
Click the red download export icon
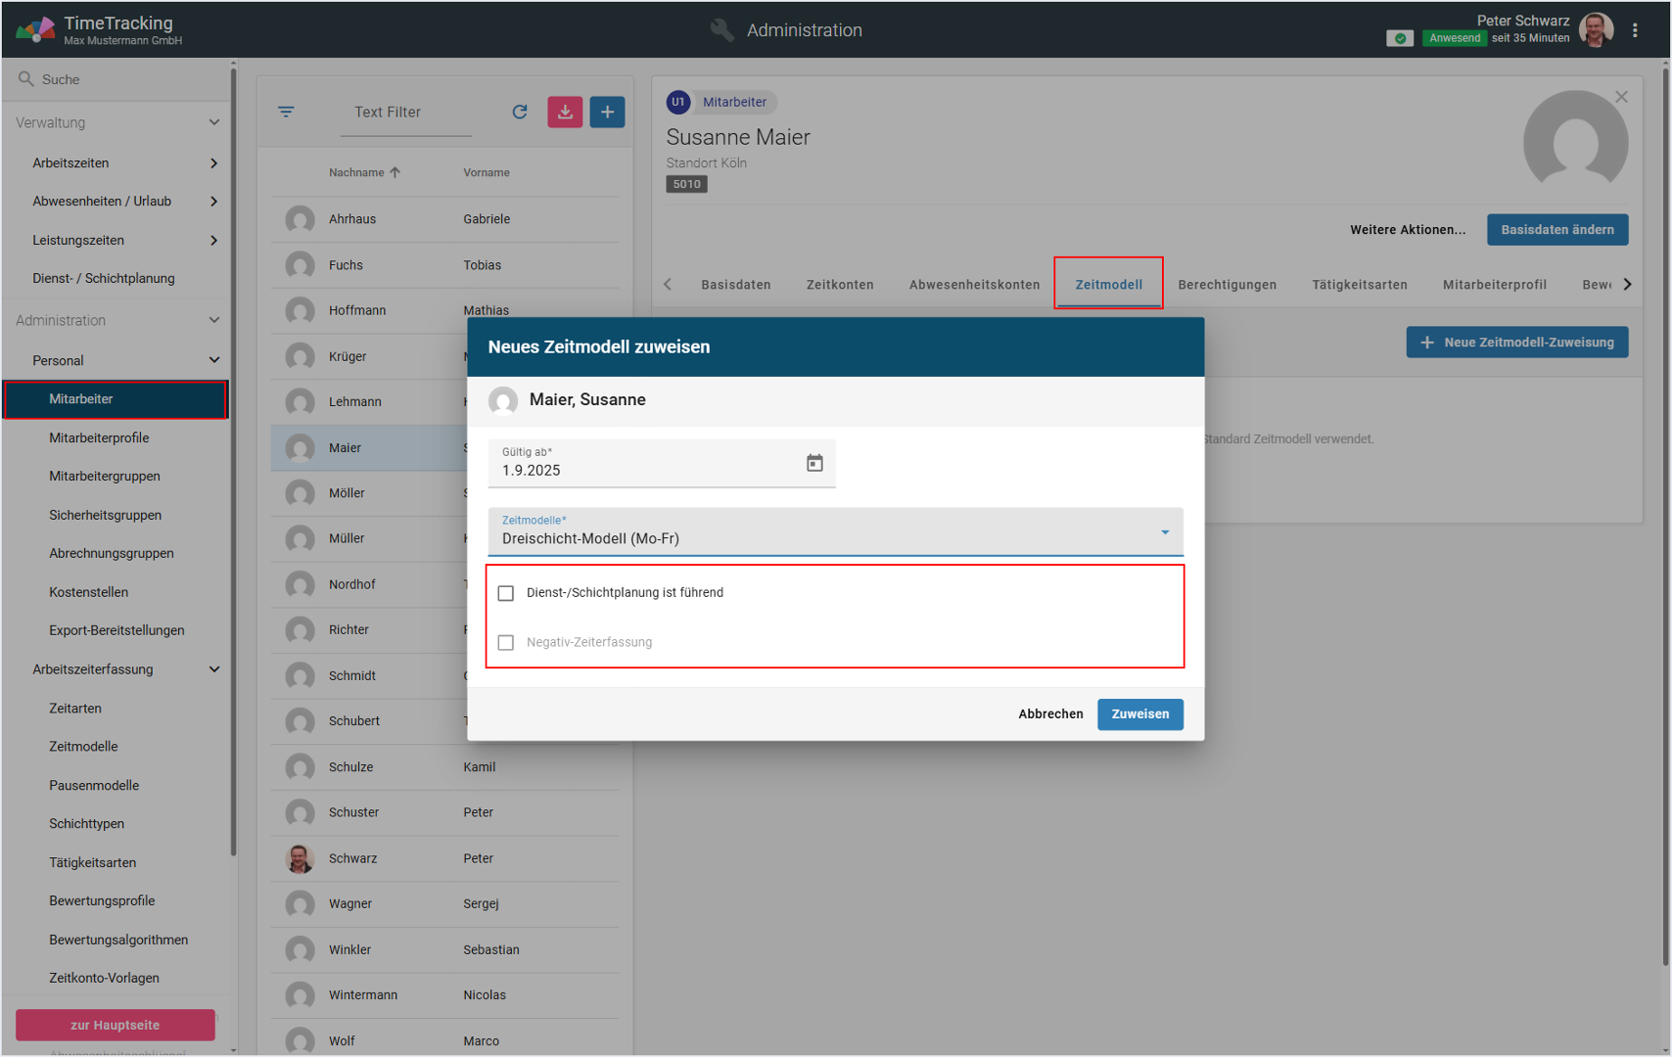(x=565, y=112)
